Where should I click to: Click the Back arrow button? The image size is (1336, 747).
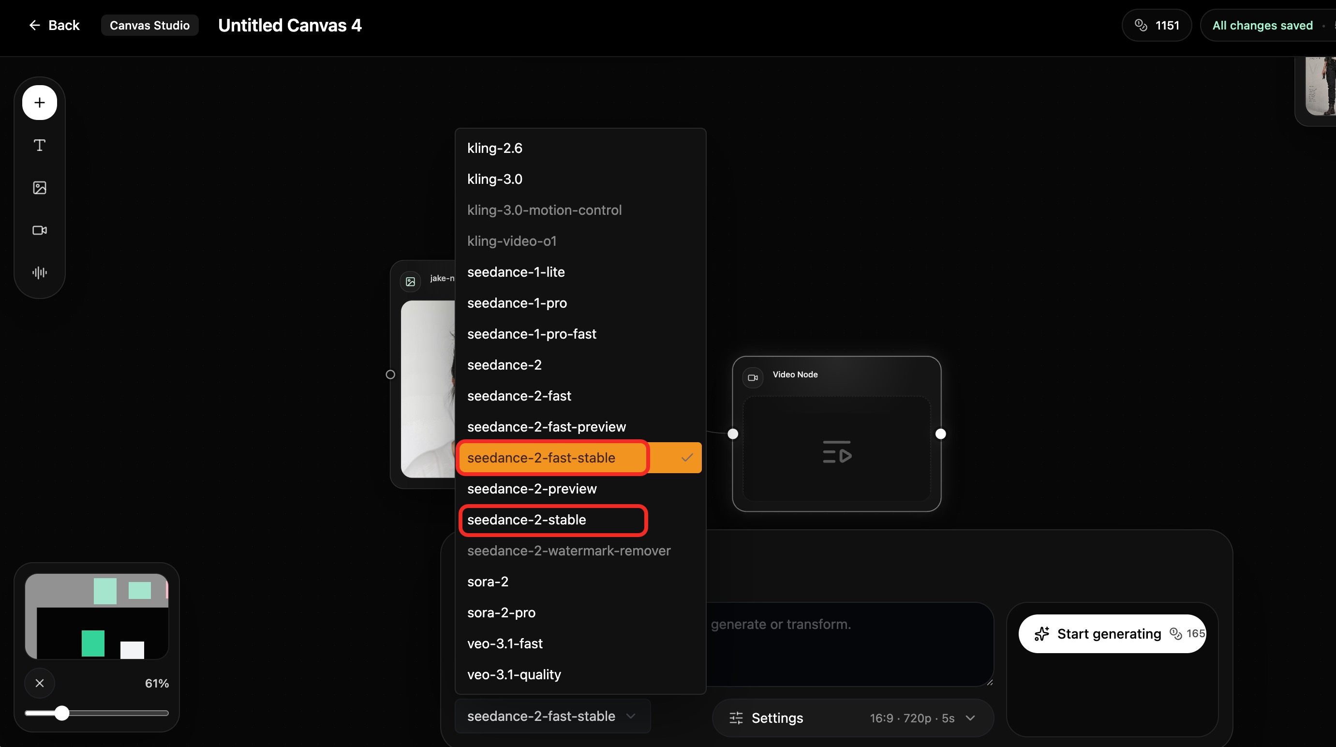[54, 26]
